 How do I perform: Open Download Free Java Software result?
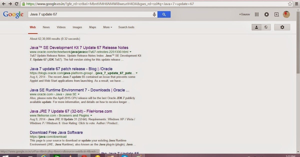click(x=56, y=132)
